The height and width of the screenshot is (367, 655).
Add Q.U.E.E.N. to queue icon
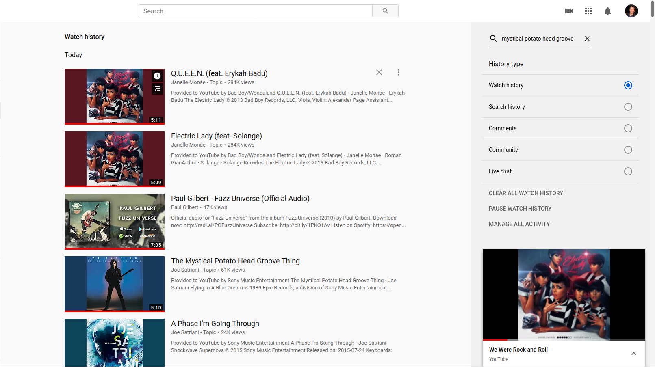click(x=157, y=89)
